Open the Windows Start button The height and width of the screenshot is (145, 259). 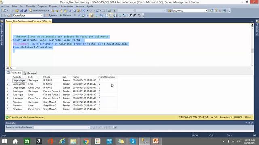4,141
